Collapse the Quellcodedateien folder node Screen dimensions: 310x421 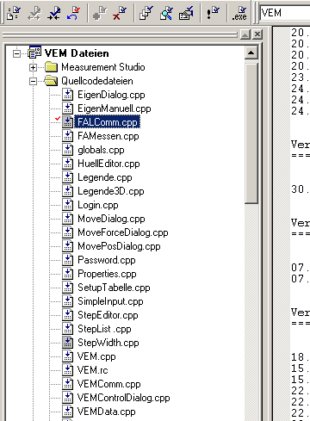pyautogui.click(x=34, y=81)
